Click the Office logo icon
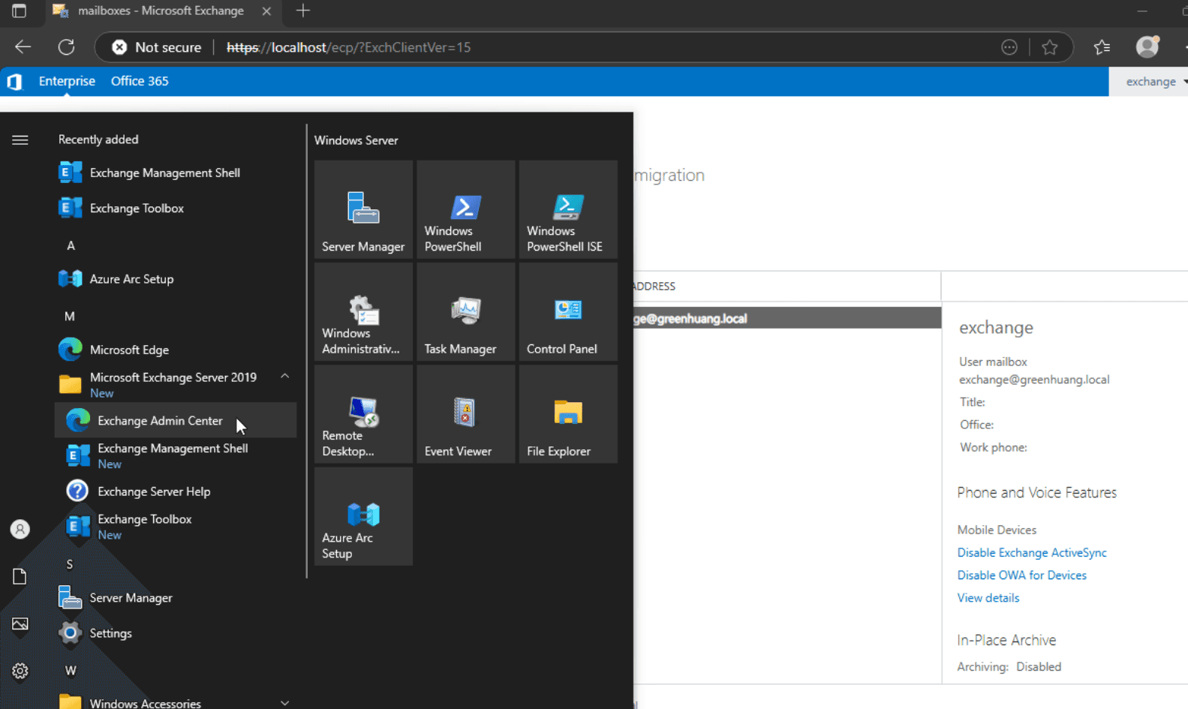The height and width of the screenshot is (709, 1188). point(14,81)
